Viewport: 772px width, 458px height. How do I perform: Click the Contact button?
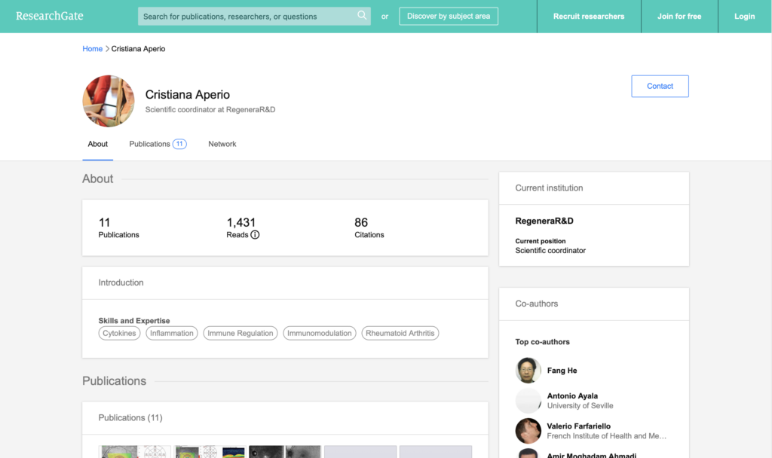pos(660,86)
